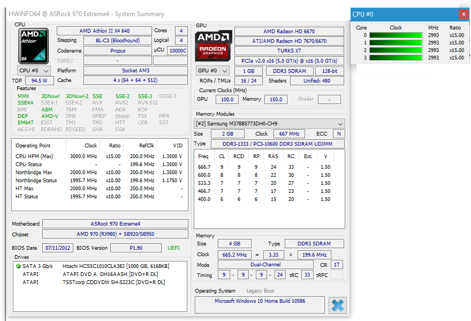Click the AMD Radeon HD 6670 field

point(289,32)
